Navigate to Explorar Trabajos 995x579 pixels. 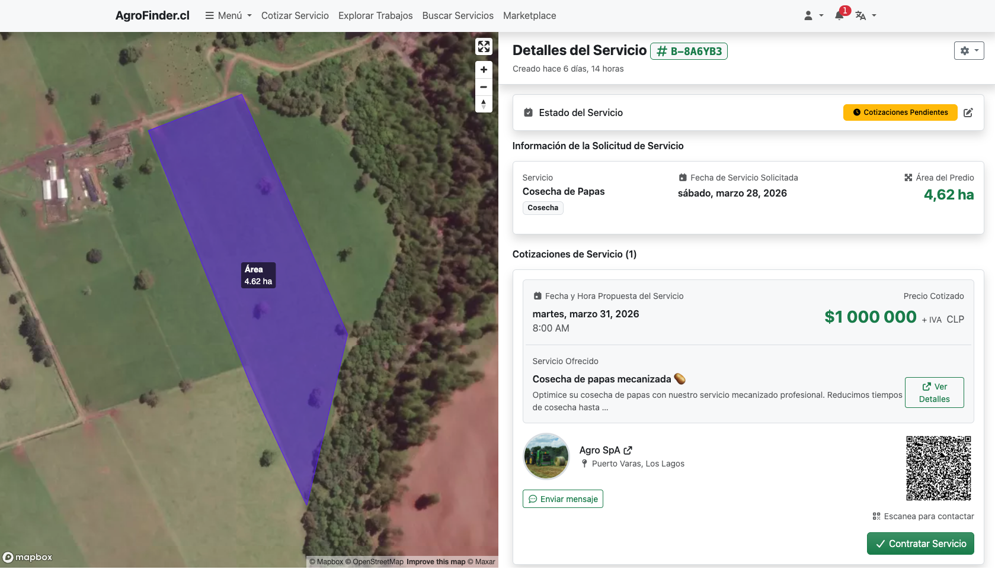[x=375, y=15]
